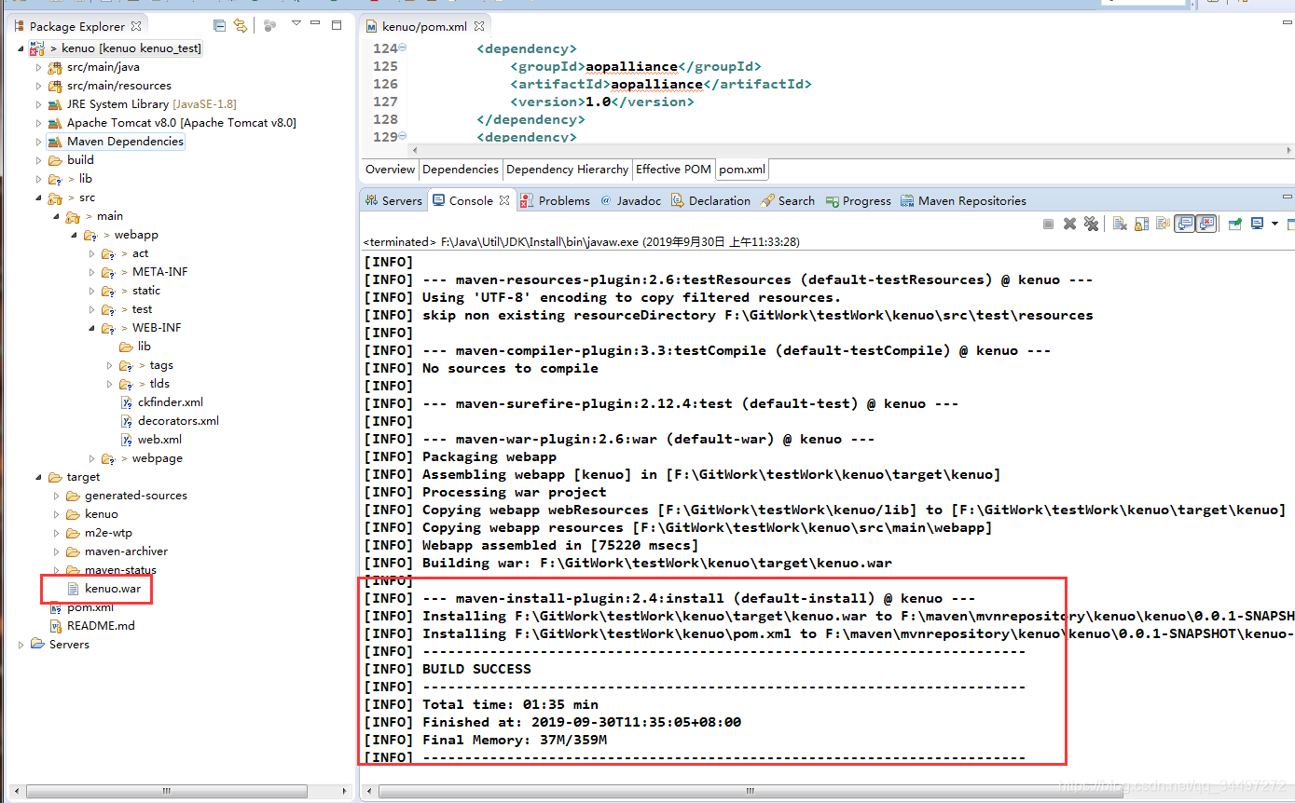Select the README.md file icon

[56, 626]
